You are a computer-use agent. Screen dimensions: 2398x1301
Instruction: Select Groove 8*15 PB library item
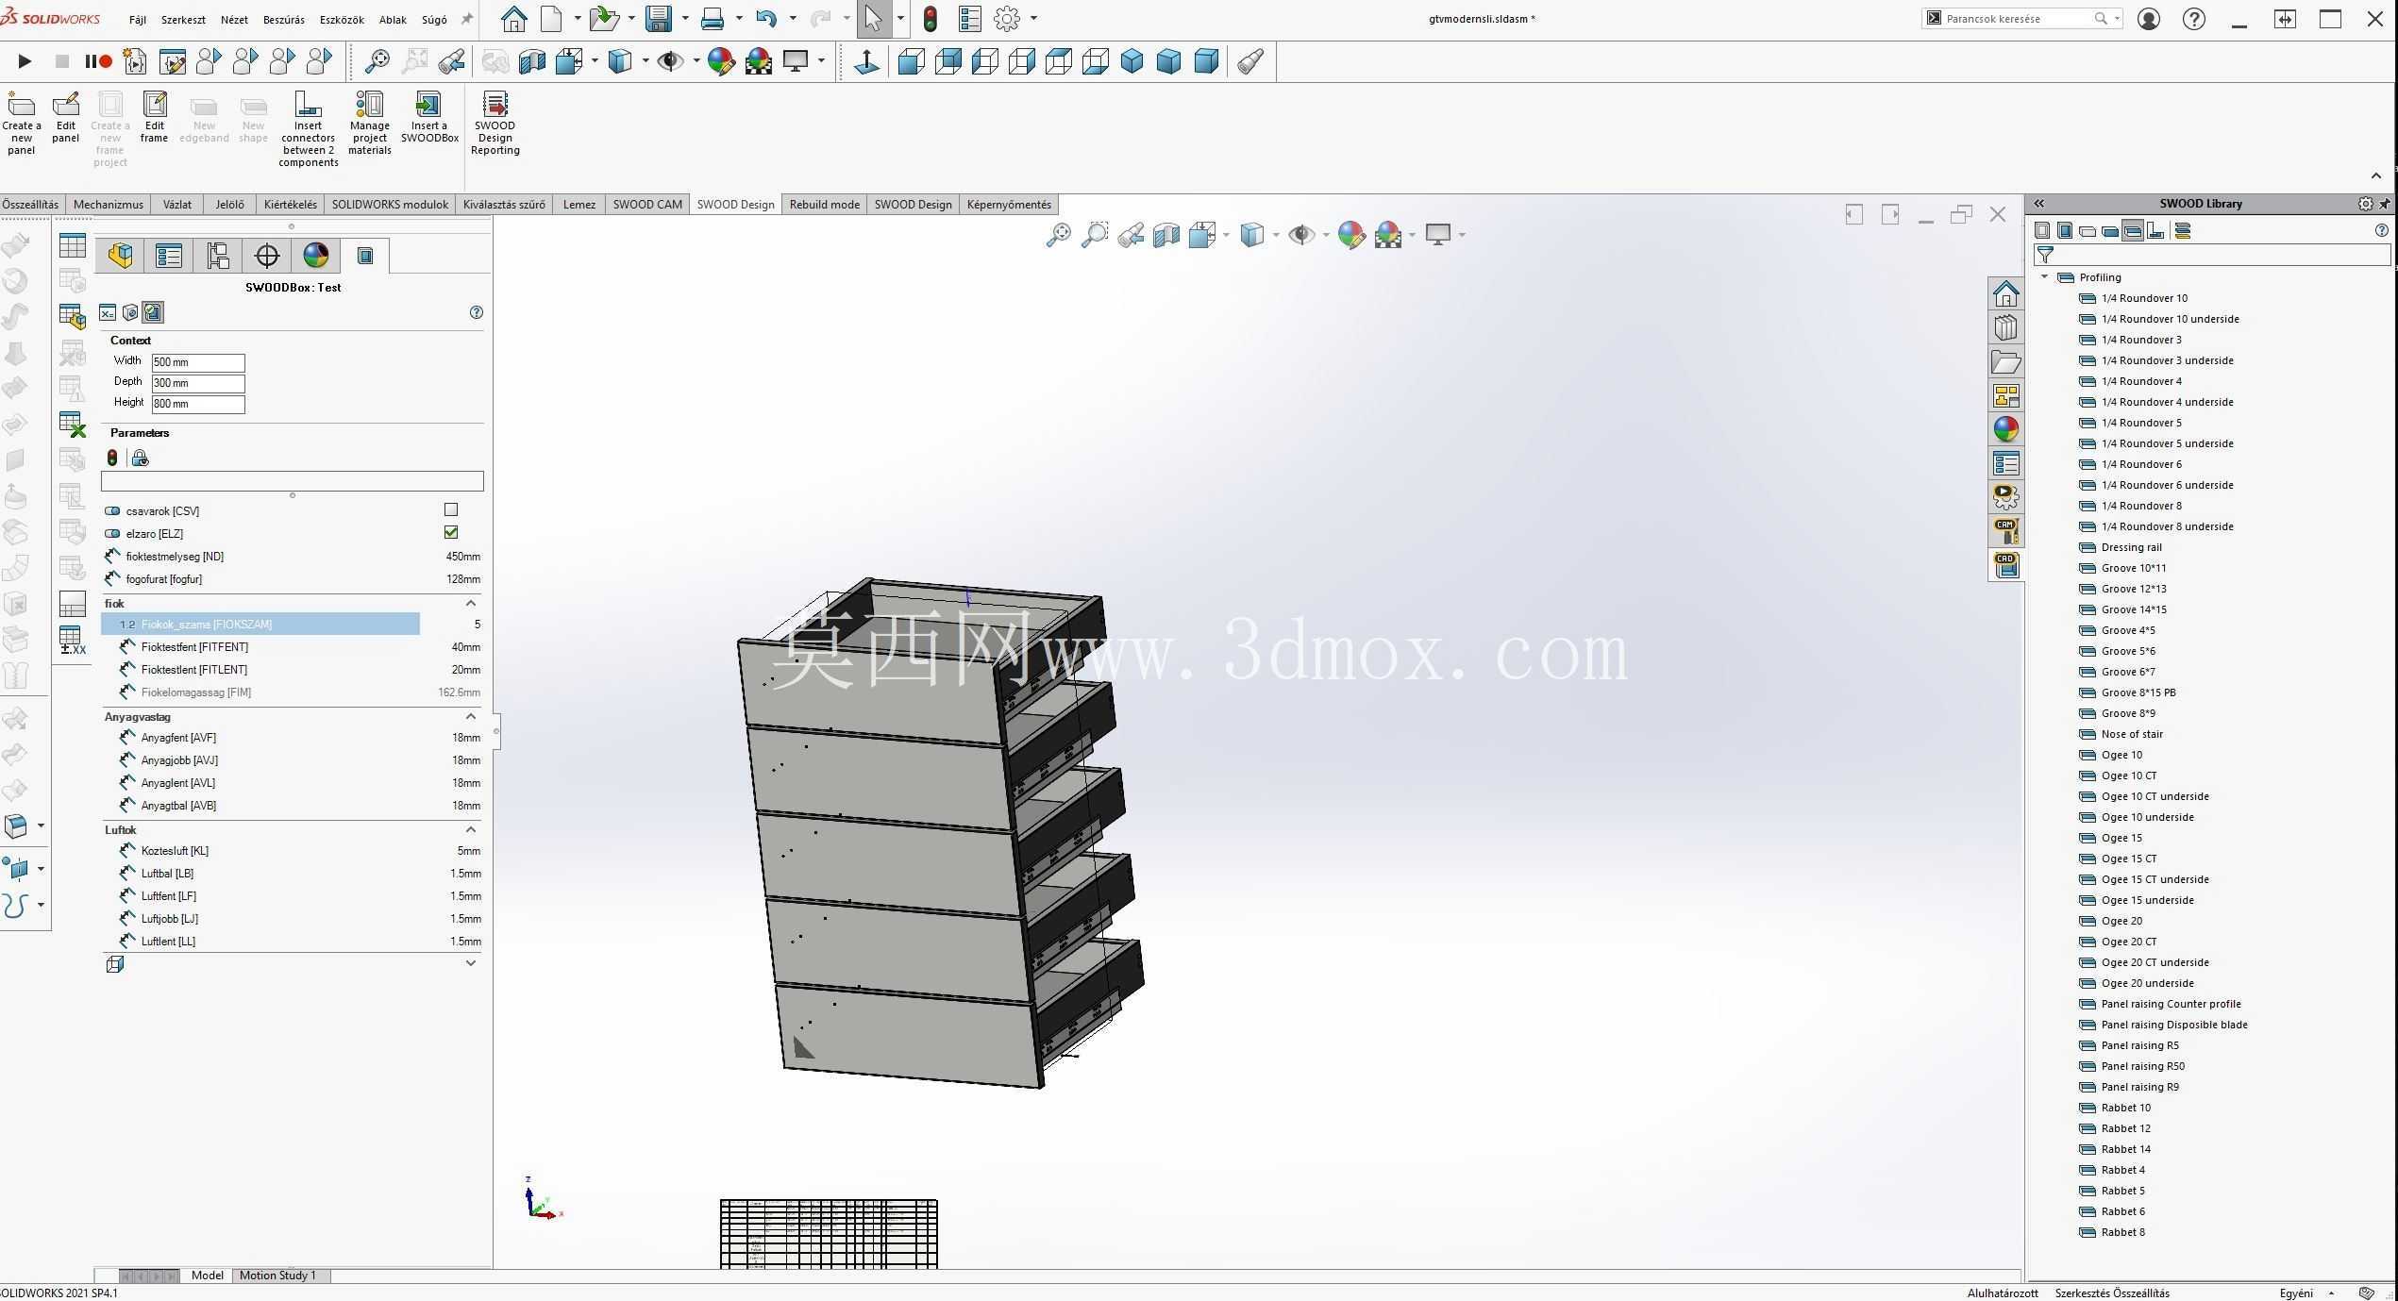(2138, 692)
